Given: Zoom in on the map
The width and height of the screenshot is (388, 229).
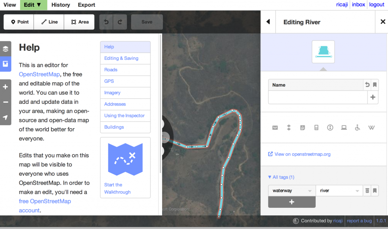Looking at the screenshot, I should coord(5,87).
